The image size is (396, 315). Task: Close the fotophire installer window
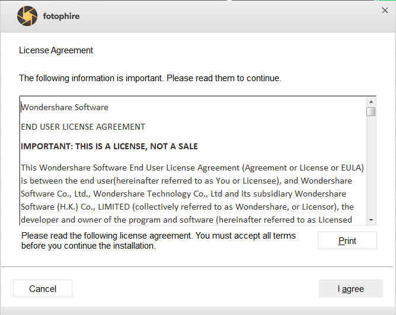click(x=385, y=10)
